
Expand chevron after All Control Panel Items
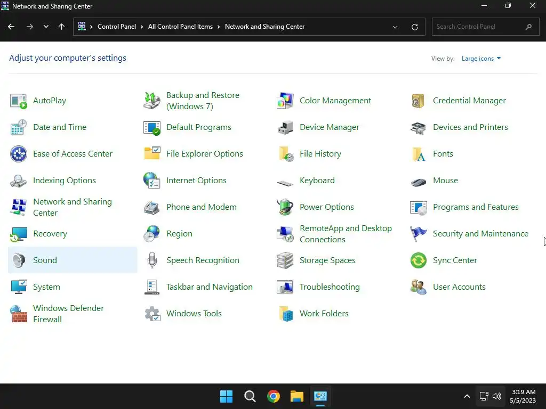point(219,27)
